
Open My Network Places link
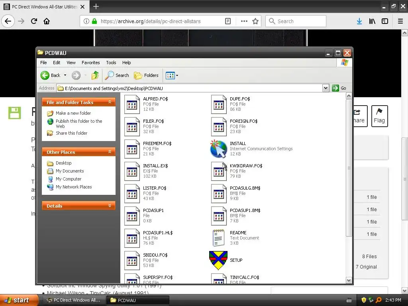(x=74, y=187)
